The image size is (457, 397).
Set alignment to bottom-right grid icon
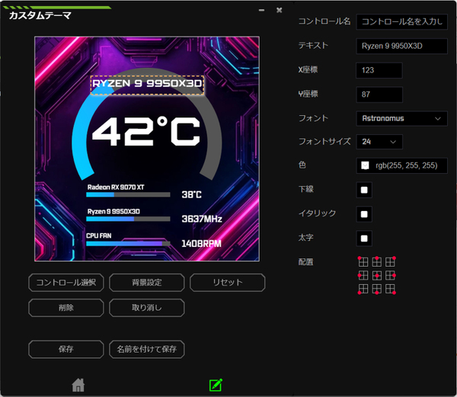[x=390, y=289]
